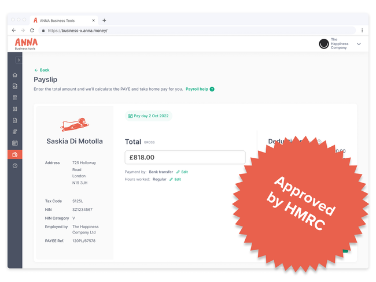Image resolution: width=376 pixels, height=282 pixels.
Task: Close the ANNA Business Tools tab
Action: 93,20
